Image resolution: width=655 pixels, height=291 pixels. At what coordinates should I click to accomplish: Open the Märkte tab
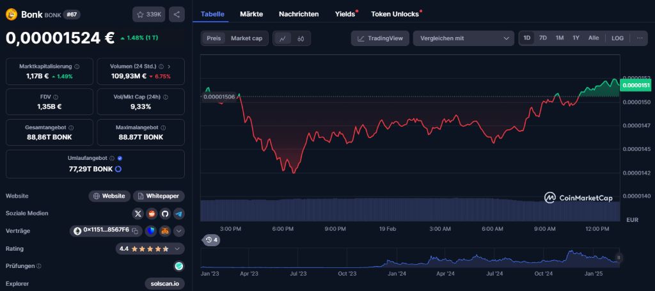click(251, 14)
